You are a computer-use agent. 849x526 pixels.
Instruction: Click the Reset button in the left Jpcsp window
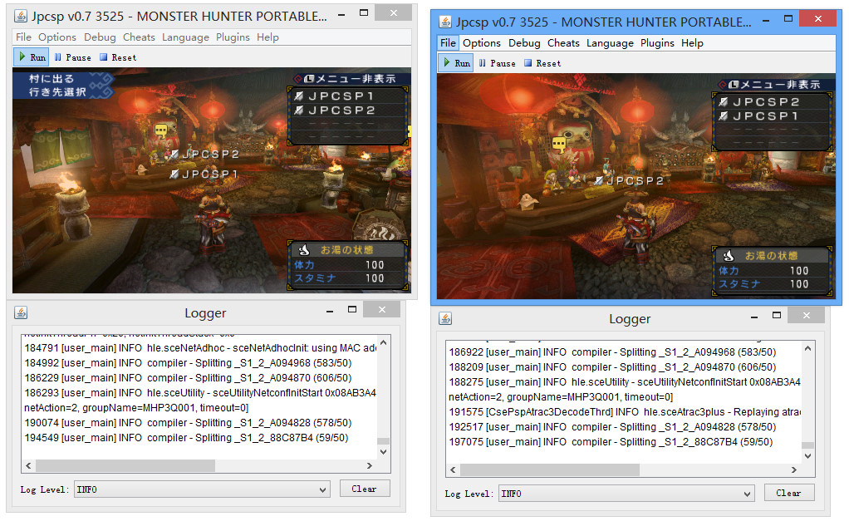pos(118,57)
